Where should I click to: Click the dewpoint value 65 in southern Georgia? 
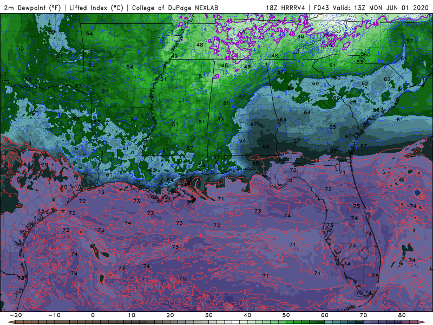click(x=332, y=127)
